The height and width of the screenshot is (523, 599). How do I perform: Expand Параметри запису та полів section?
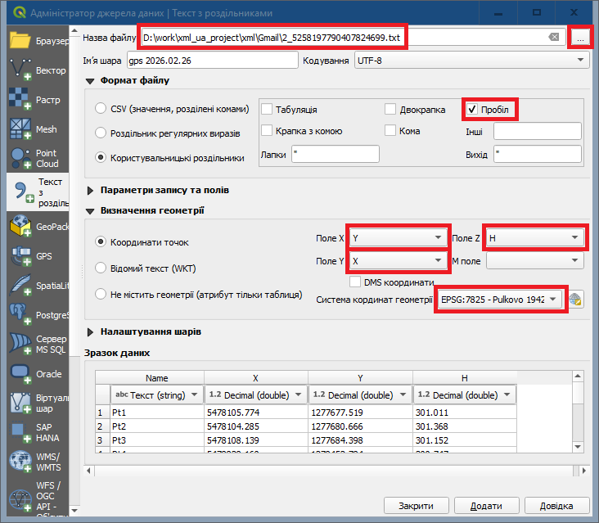(x=91, y=190)
